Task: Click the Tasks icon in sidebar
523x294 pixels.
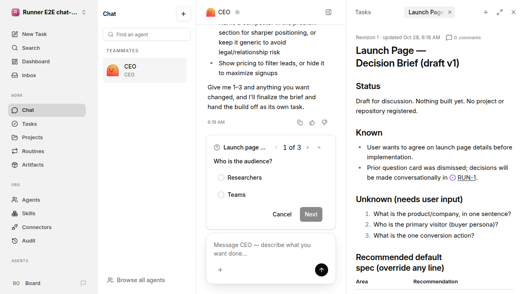Action: click(15, 124)
